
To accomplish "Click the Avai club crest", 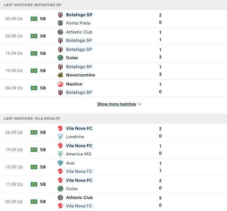I will [x=60, y=163].
